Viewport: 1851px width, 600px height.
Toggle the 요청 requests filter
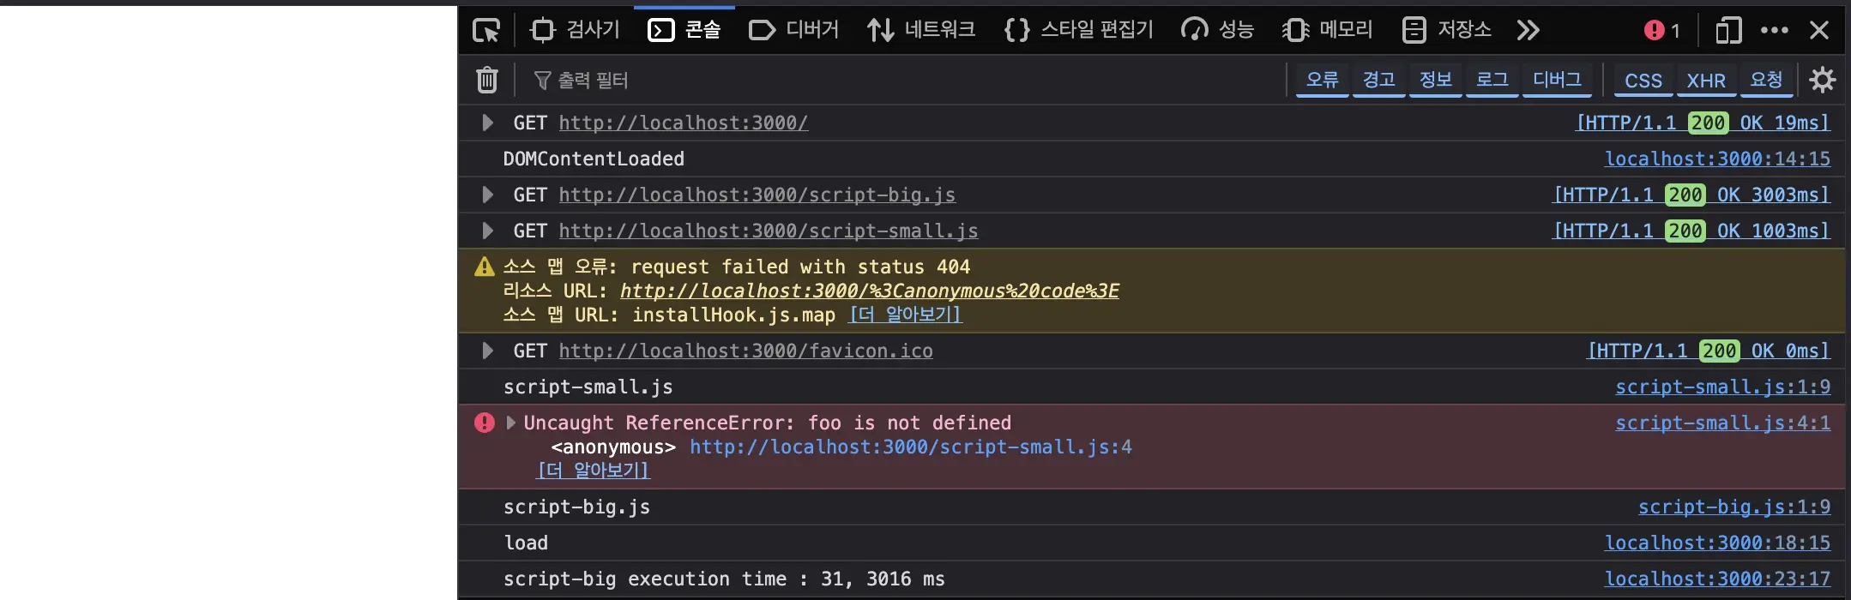point(1766,80)
